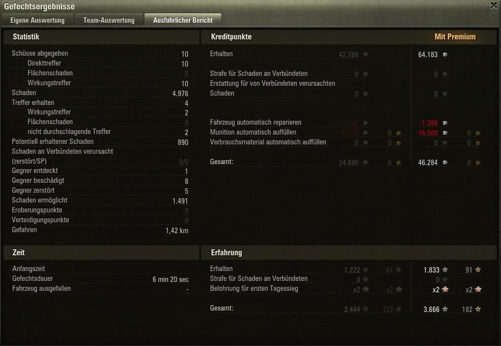Click the free experience star beside 182
The image size is (501, 346).
[478, 309]
